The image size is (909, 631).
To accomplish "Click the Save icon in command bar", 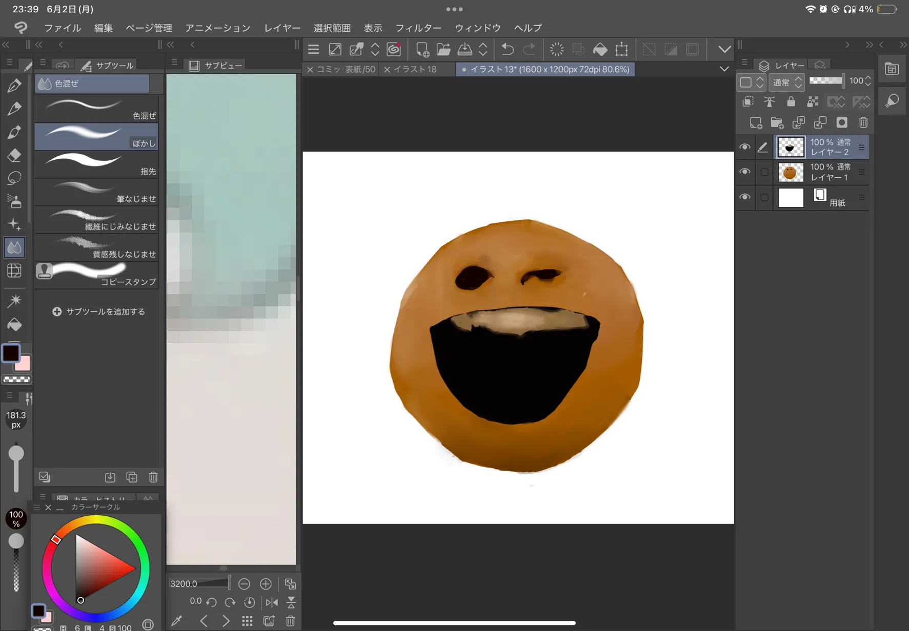I will [464, 49].
